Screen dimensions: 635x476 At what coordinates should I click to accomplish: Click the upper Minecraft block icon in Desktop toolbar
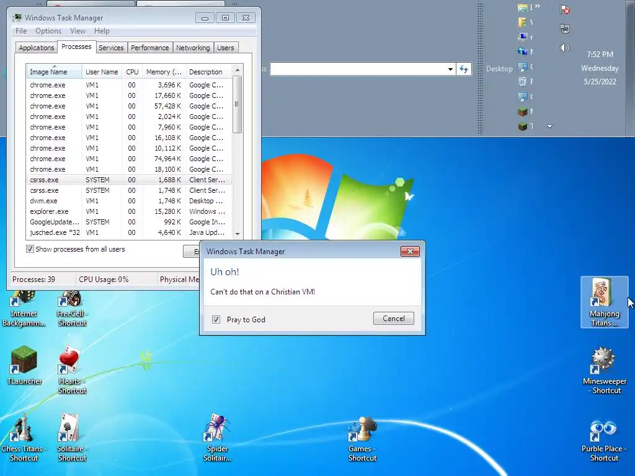pos(523,112)
